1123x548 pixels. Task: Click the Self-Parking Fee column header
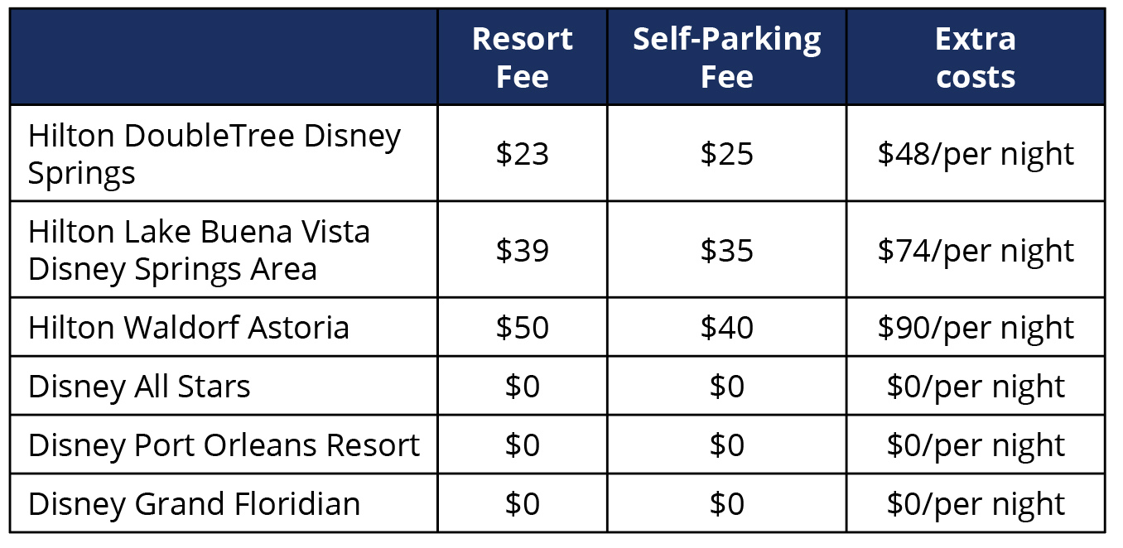(x=727, y=57)
